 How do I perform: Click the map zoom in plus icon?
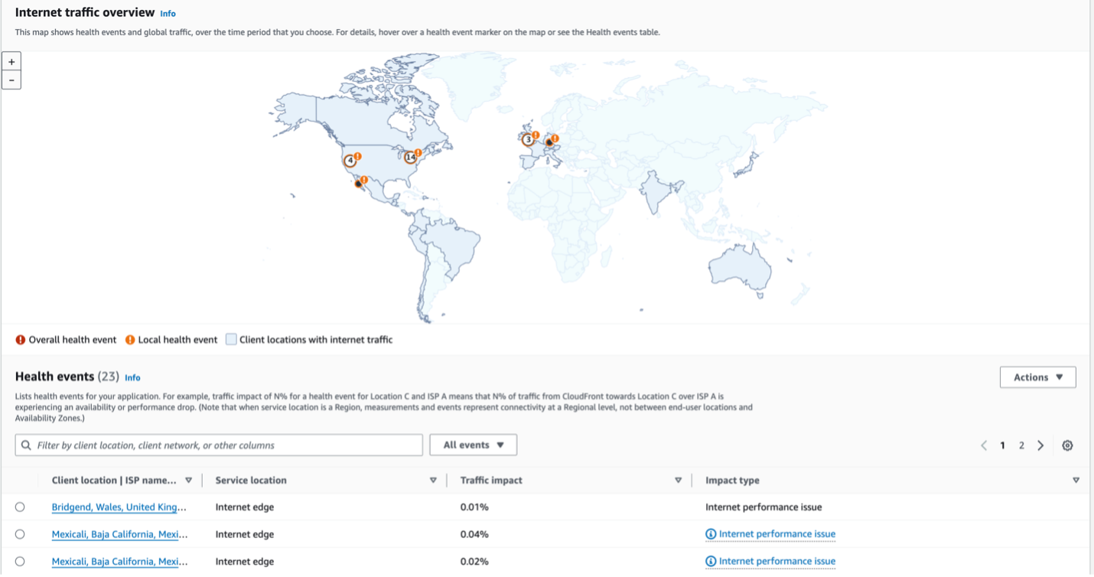[11, 61]
